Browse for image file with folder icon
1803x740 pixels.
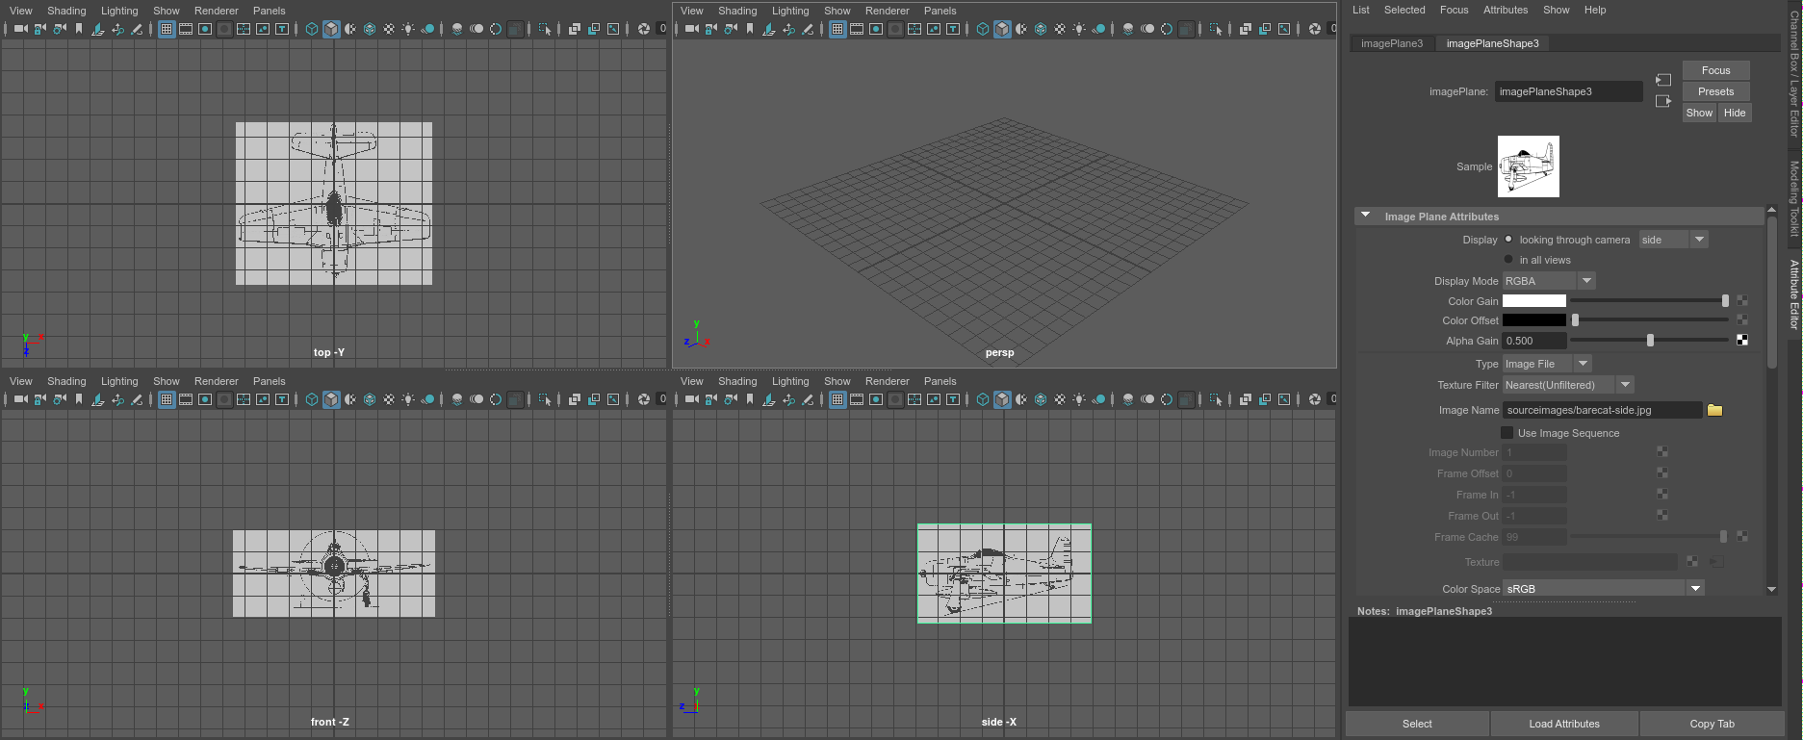pos(1714,410)
